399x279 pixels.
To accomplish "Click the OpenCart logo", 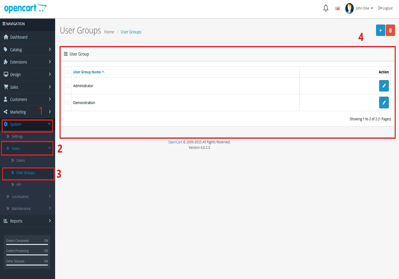I will (25, 8).
